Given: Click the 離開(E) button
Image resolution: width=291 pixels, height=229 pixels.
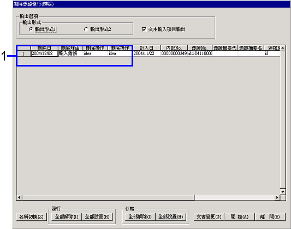Looking at the screenshot, I should (270, 216).
